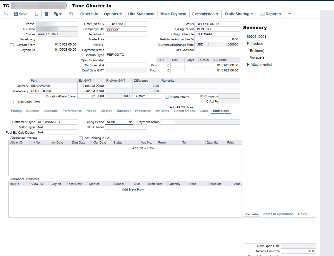Click the DOC Holder input field
The image size is (334, 256).
click(x=126, y=127)
